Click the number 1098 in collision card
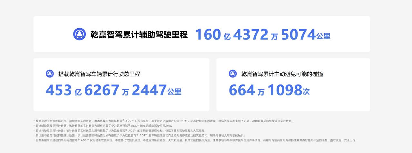This screenshot has height=153, width=412. [x=285, y=90]
